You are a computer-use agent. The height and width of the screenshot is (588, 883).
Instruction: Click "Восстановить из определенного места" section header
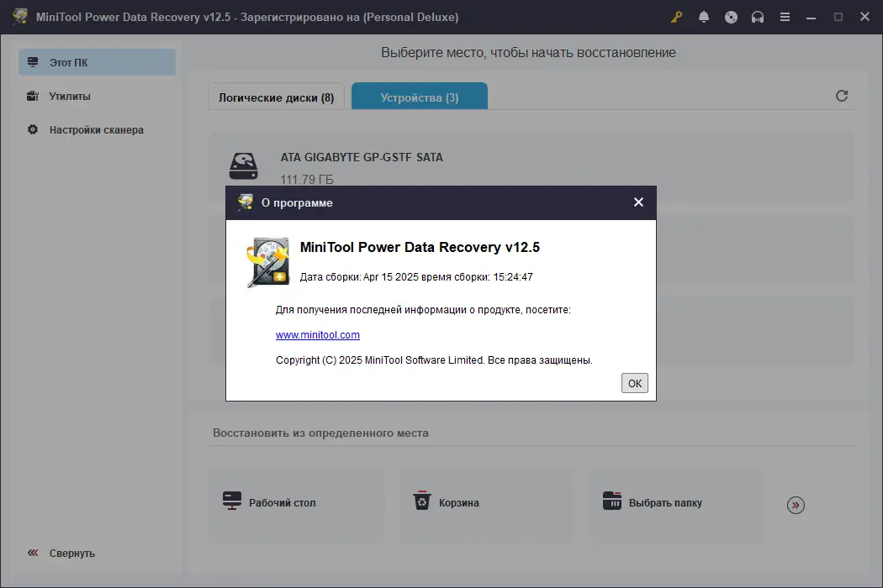click(320, 433)
